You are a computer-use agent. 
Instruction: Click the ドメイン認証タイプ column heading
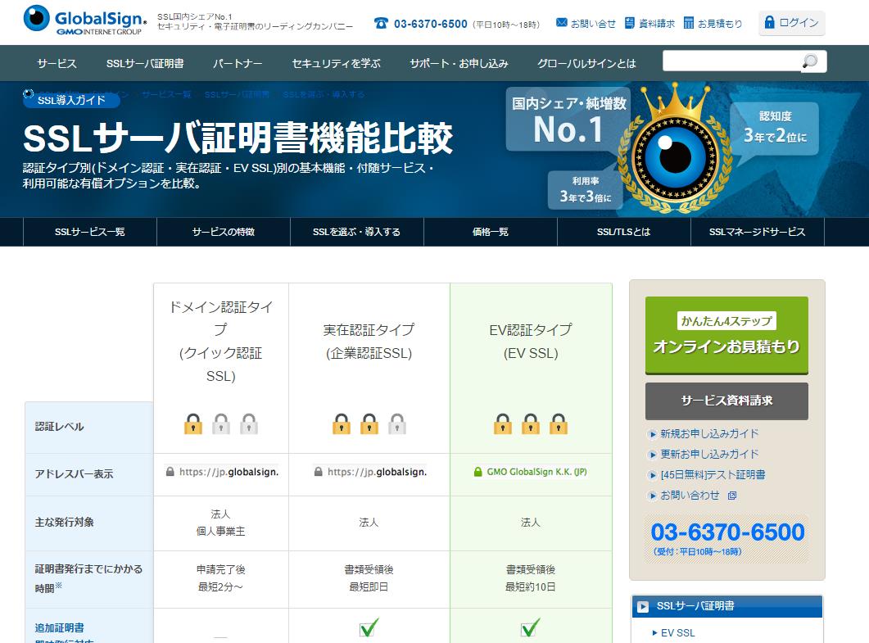(221, 342)
